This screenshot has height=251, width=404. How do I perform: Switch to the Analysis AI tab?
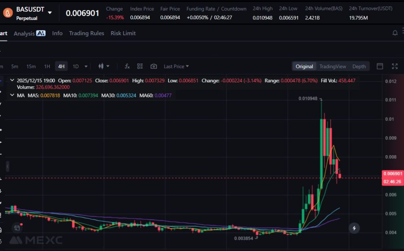point(30,33)
